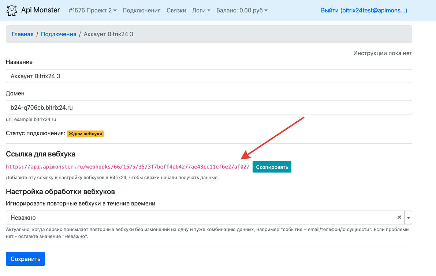This screenshot has width=436, height=276.
Task: Go to Подключения in navbar
Action: point(141,11)
